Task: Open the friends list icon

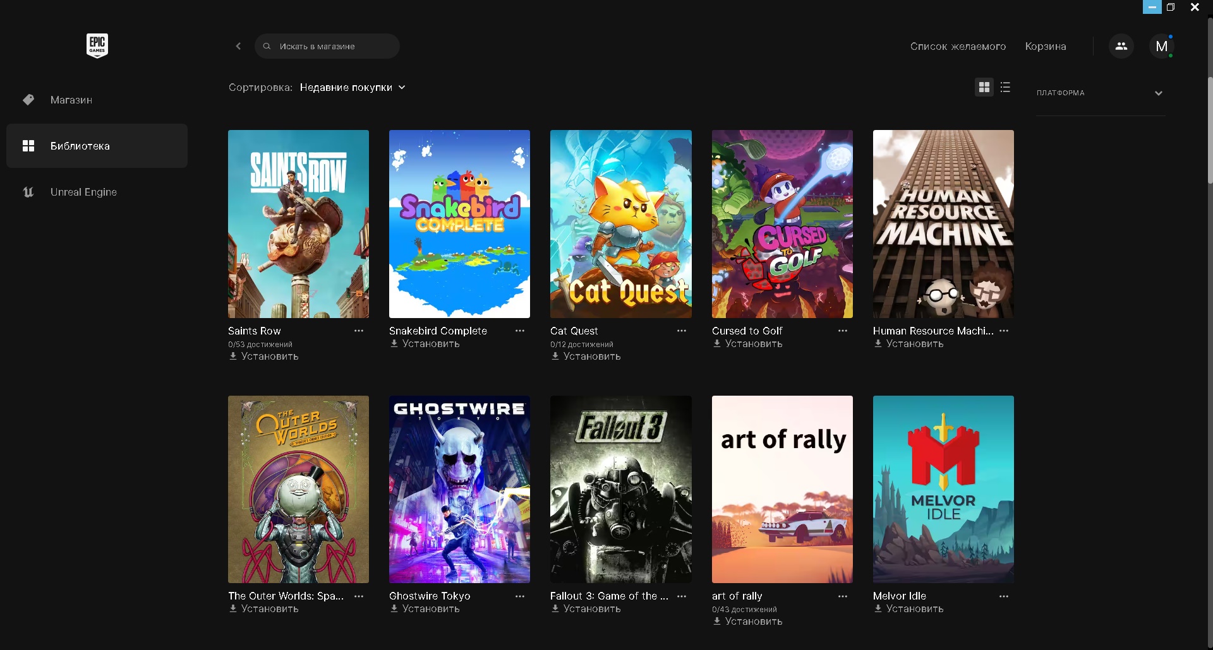Action: click(x=1121, y=46)
